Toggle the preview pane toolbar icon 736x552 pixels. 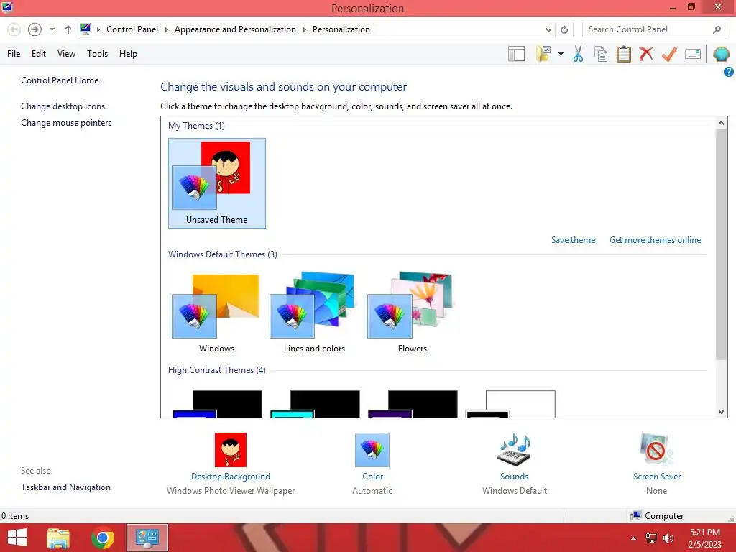coord(516,54)
